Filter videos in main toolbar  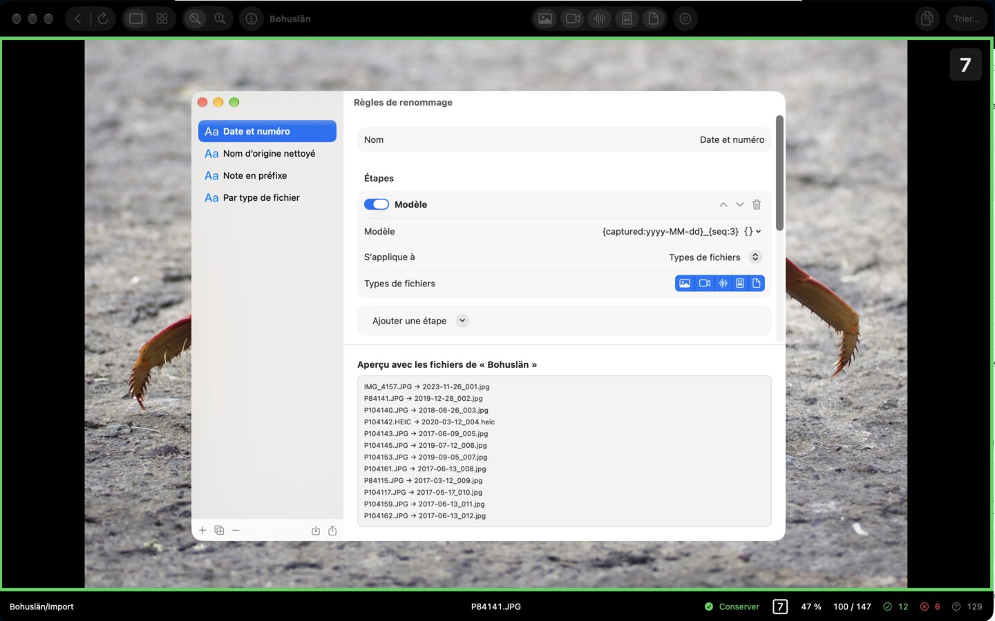point(573,19)
